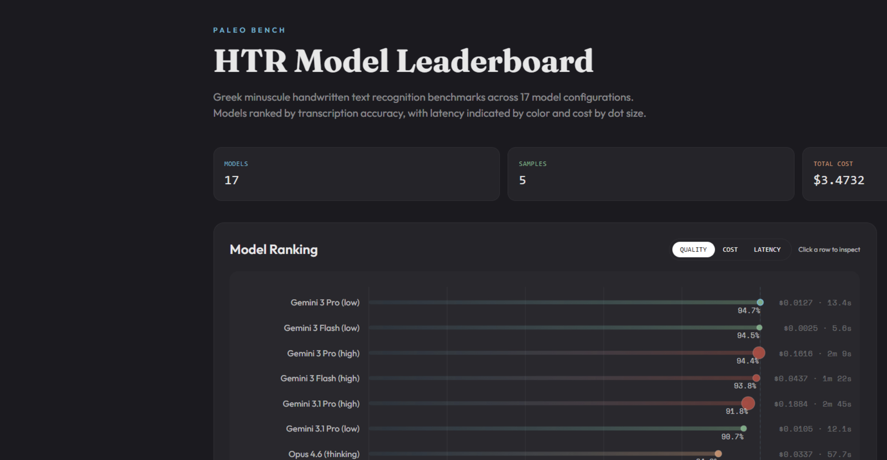Click the large red dot at 94.4%
The image size is (887, 460).
[x=759, y=353]
